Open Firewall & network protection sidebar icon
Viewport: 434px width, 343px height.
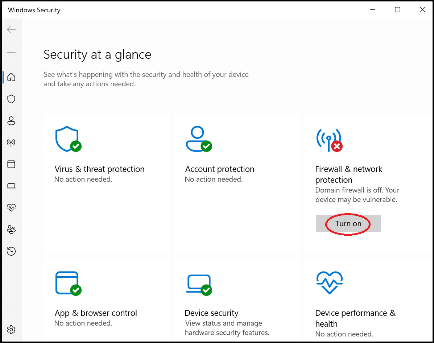click(11, 142)
